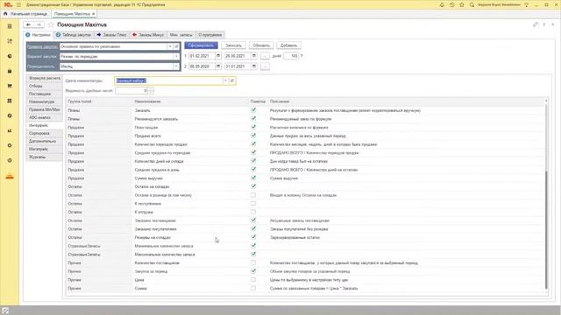This screenshot has width=561, height=315.
Task: Expand the Цвета номенклатуры dropdown arrow
Action: pyautogui.click(x=226, y=80)
